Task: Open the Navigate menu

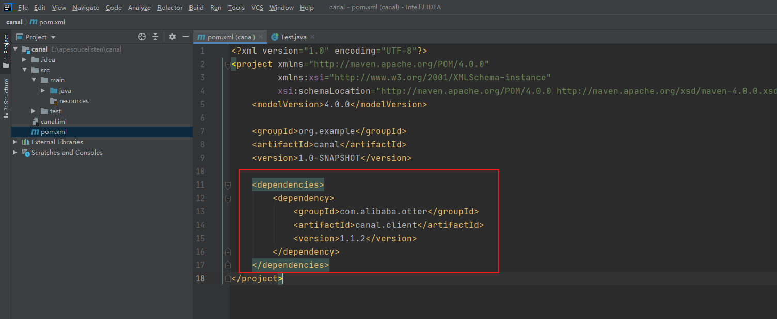Action: [86, 8]
